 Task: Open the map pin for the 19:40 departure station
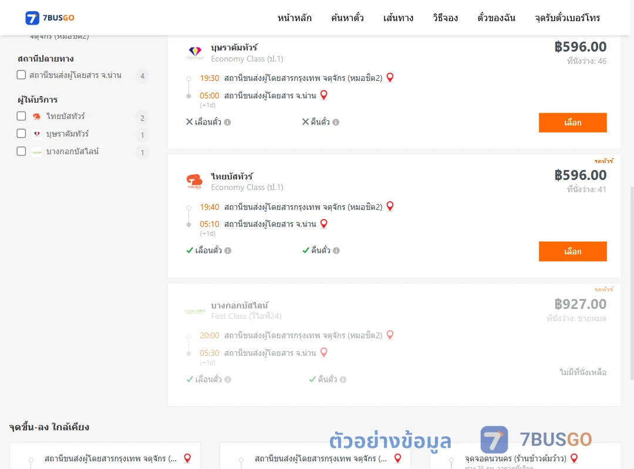click(x=390, y=206)
